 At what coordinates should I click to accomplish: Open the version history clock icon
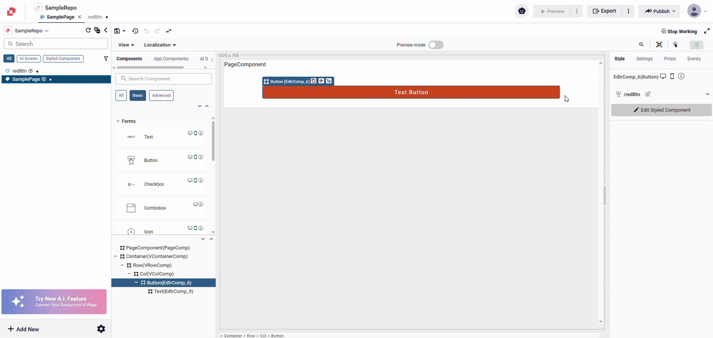[135, 31]
